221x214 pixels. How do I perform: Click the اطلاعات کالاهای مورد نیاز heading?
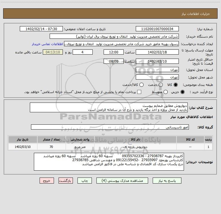click(191, 117)
